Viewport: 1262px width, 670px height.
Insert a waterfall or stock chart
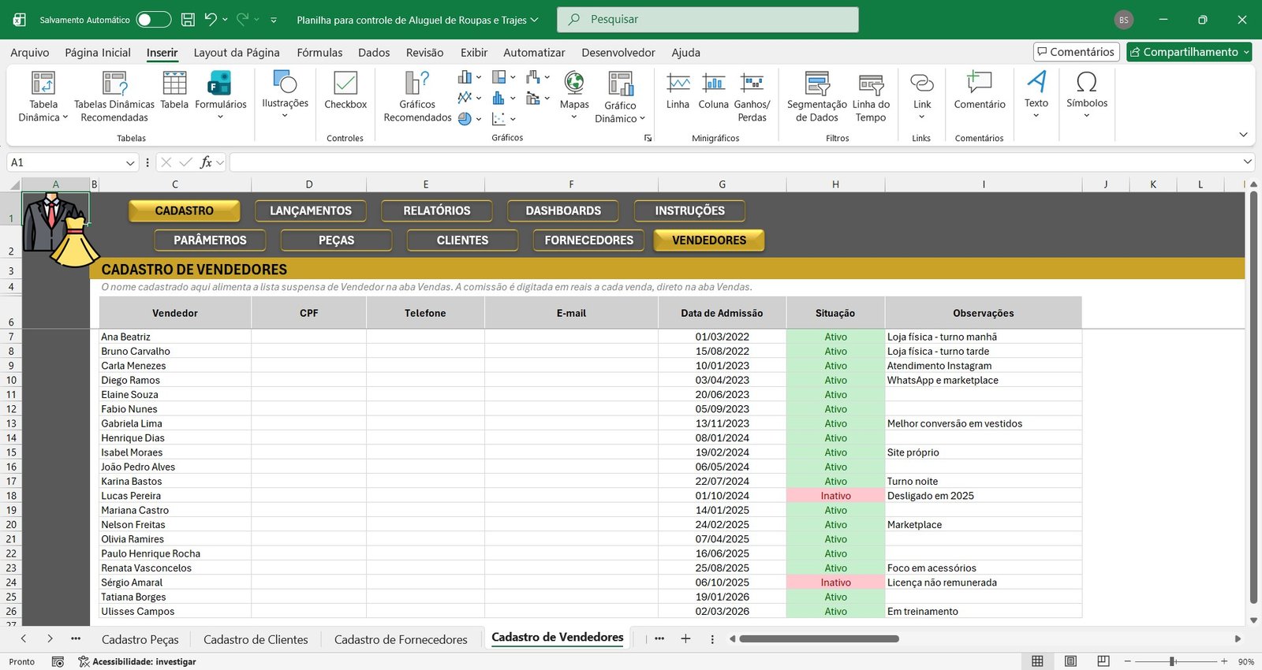[537, 77]
